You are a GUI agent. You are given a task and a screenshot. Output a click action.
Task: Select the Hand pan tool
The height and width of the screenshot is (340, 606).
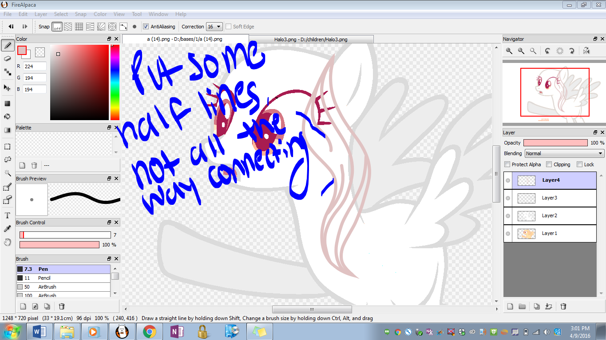(x=7, y=242)
